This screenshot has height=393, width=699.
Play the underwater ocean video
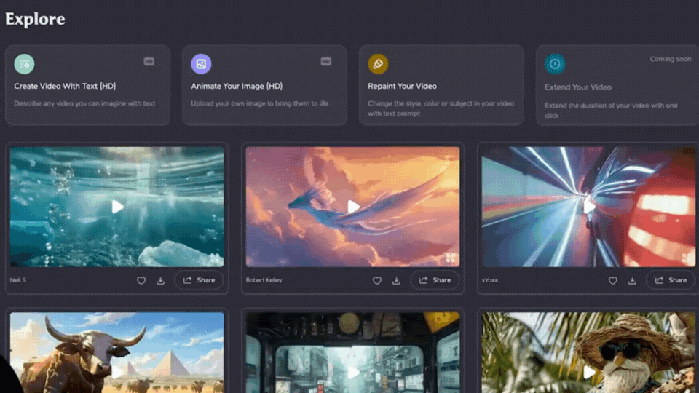[117, 207]
